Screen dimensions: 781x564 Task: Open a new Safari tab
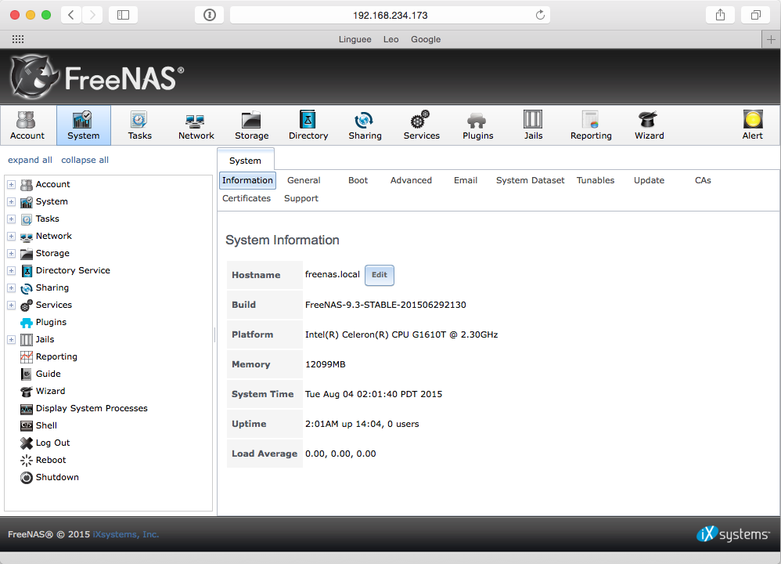pos(771,39)
